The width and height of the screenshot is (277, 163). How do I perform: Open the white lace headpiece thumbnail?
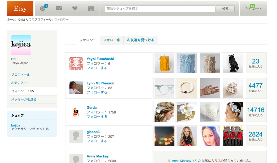coord(233,112)
